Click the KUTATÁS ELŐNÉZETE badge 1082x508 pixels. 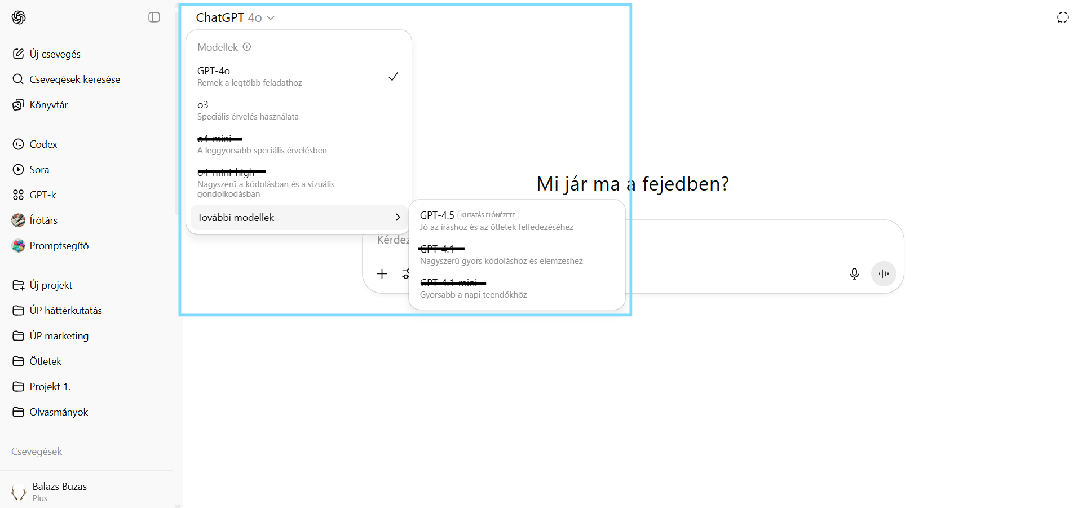tap(488, 215)
